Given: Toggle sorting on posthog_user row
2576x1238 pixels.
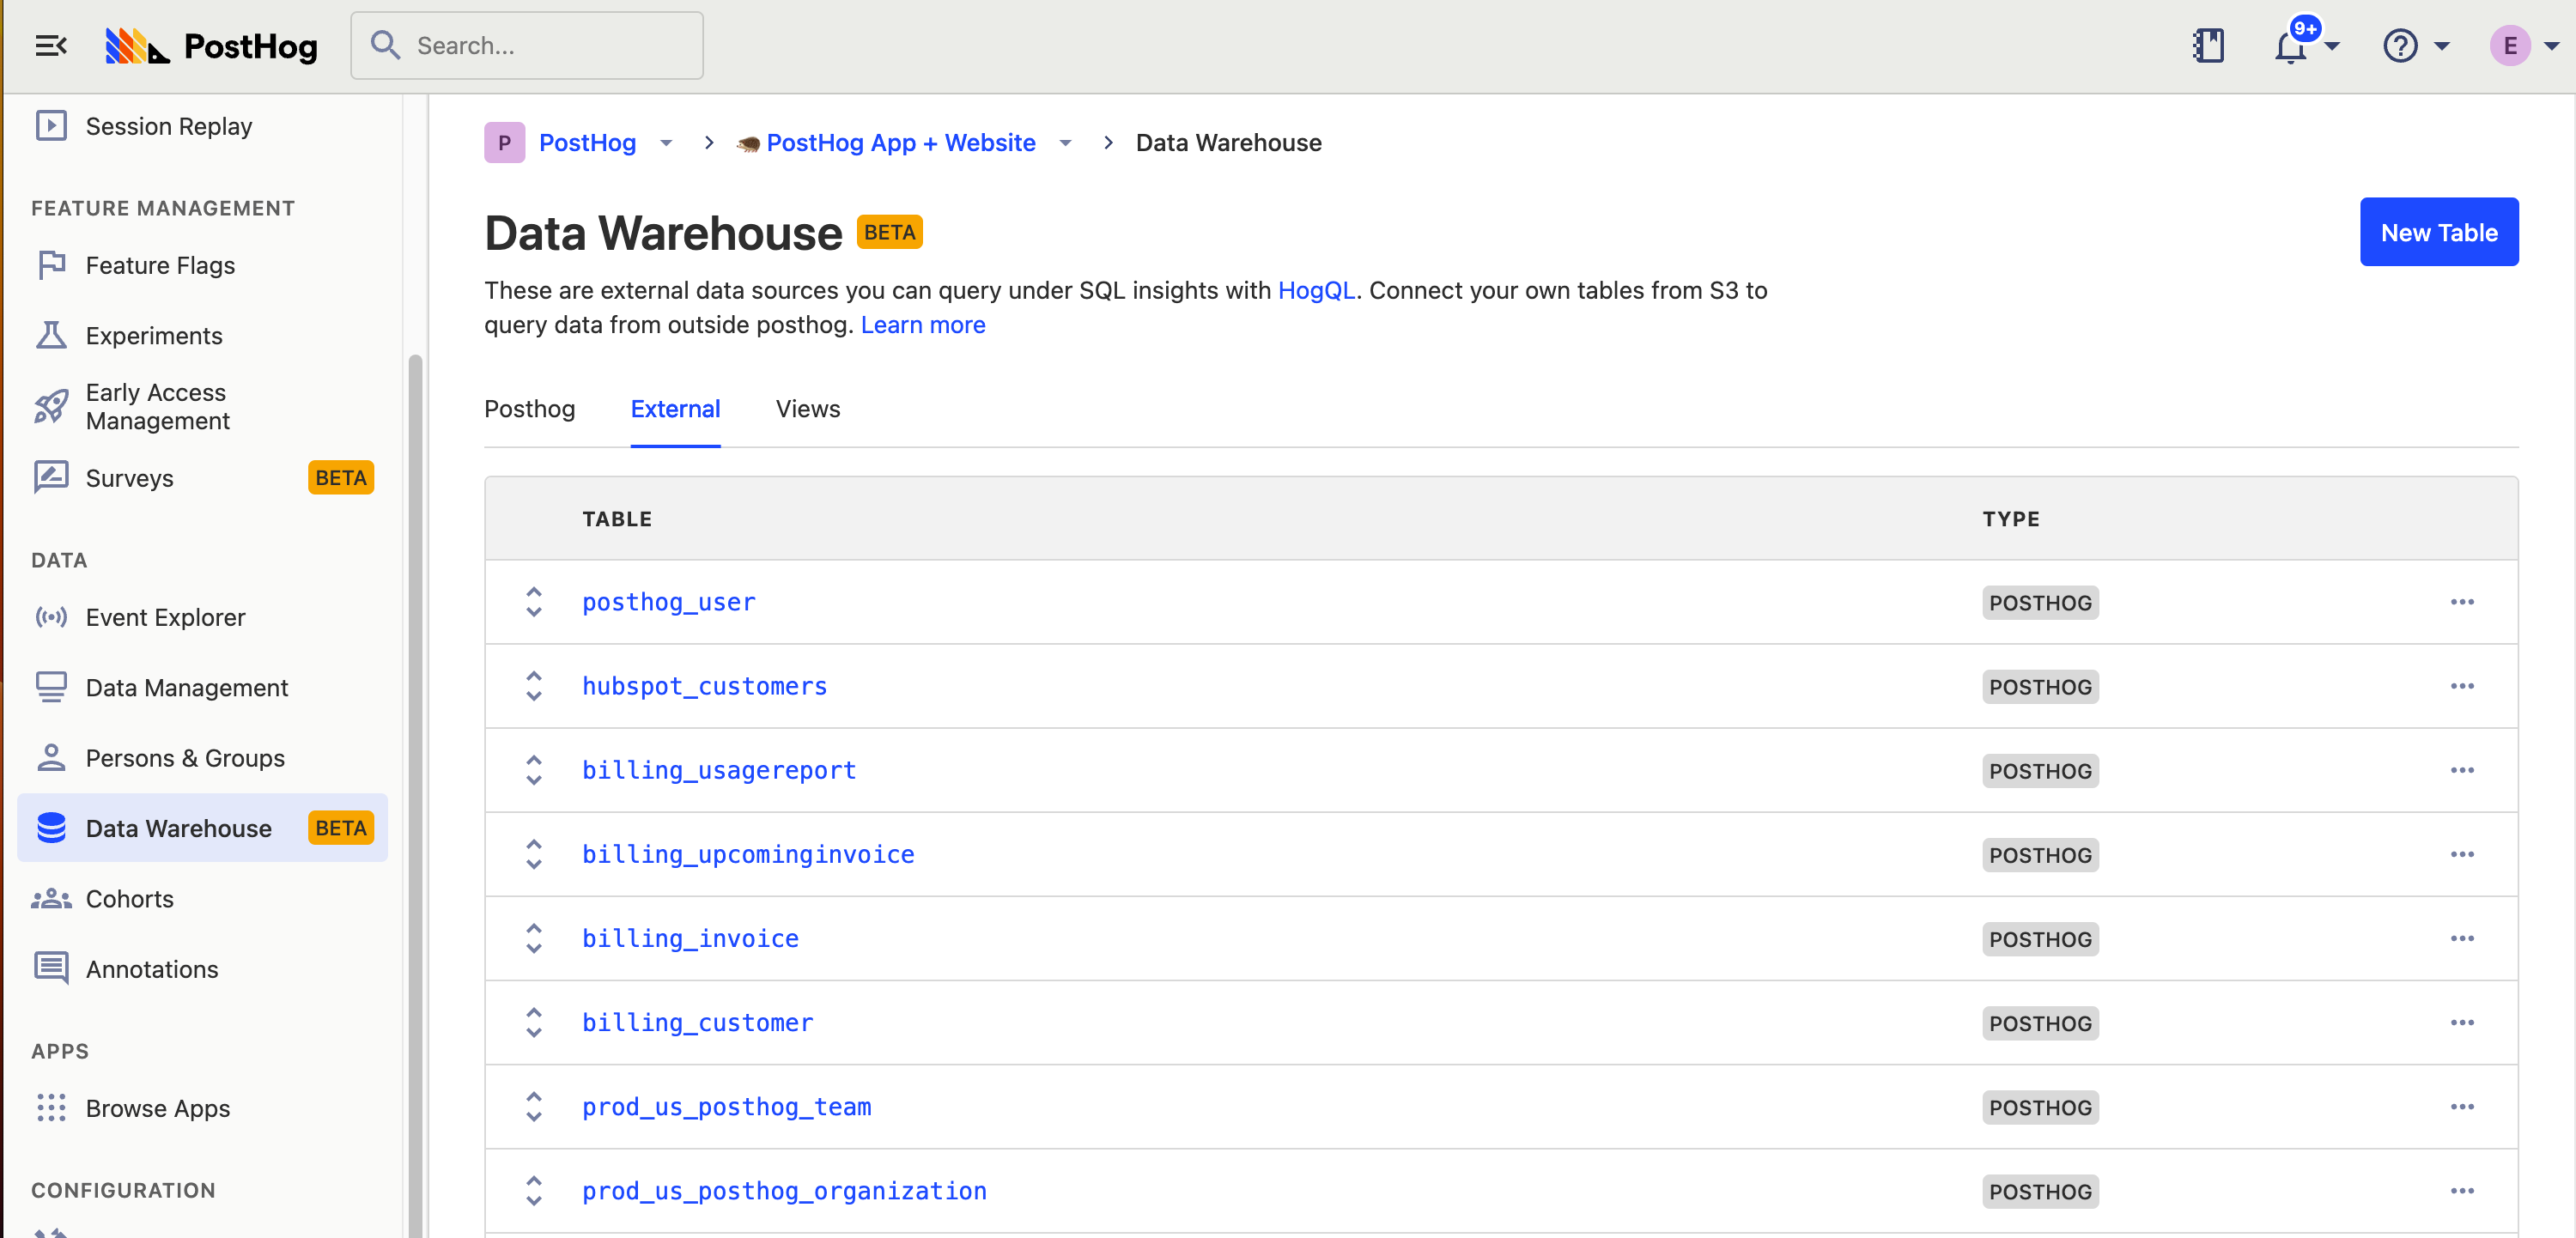Looking at the screenshot, I should [x=533, y=601].
